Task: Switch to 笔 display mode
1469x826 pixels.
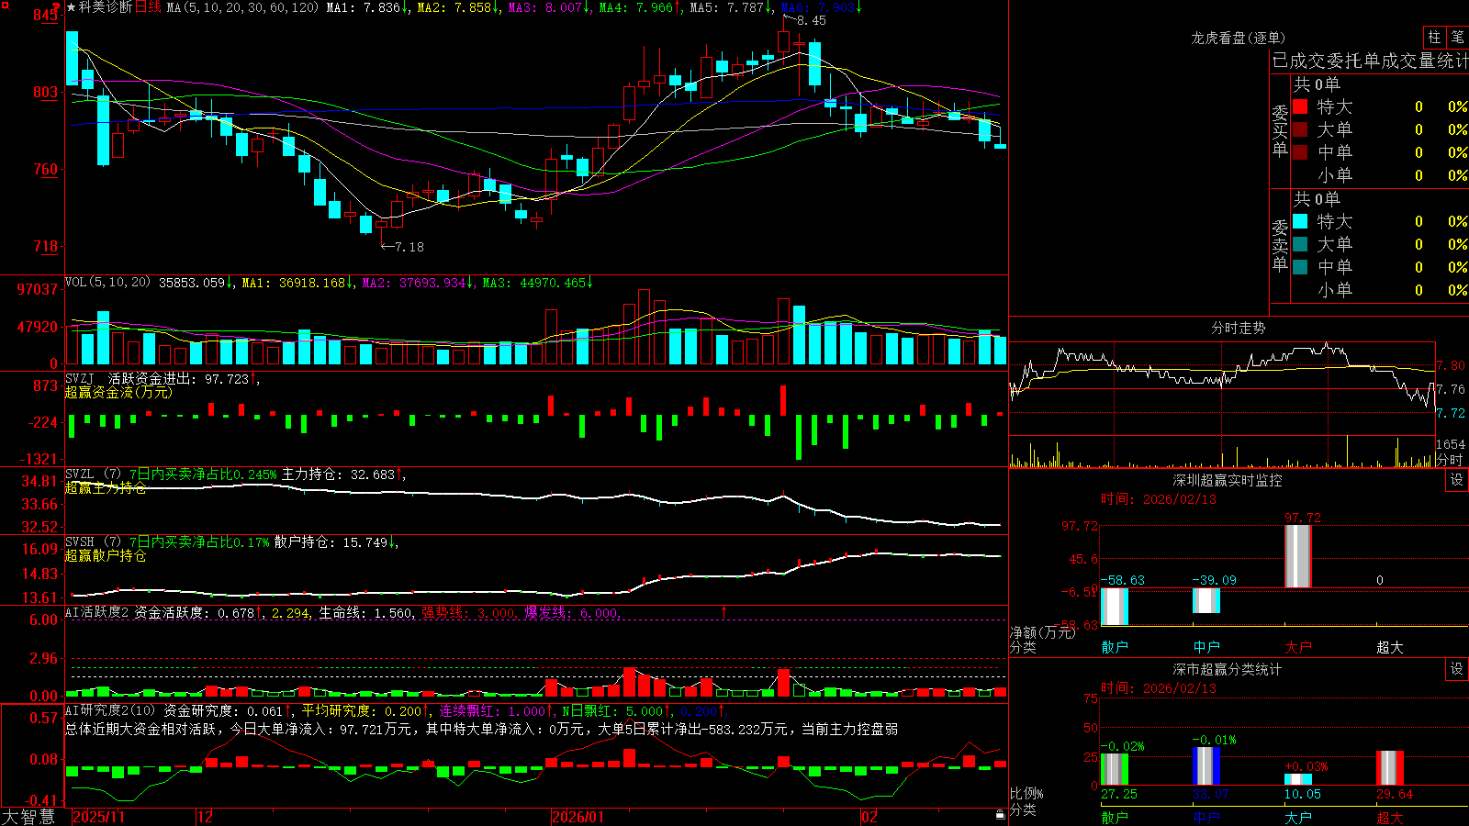Action: (x=1457, y=38)
